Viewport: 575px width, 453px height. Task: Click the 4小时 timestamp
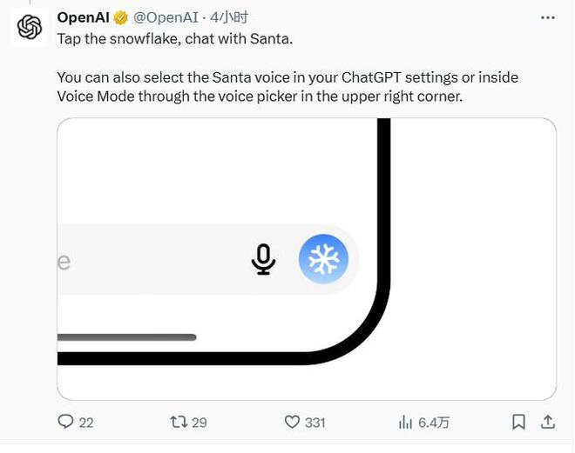coord(229,17)
